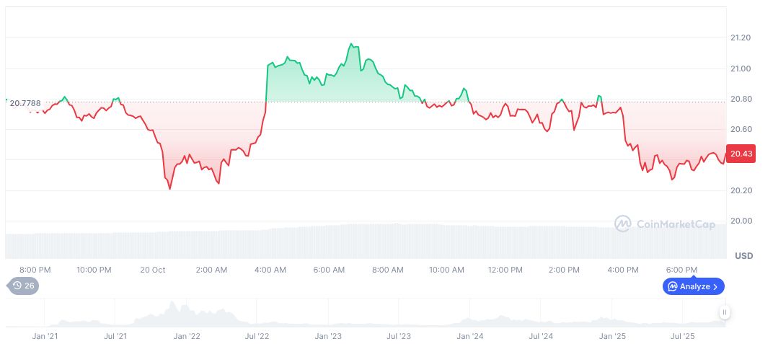Click the 20.7788 baseline price label

[x=24, y=103]
